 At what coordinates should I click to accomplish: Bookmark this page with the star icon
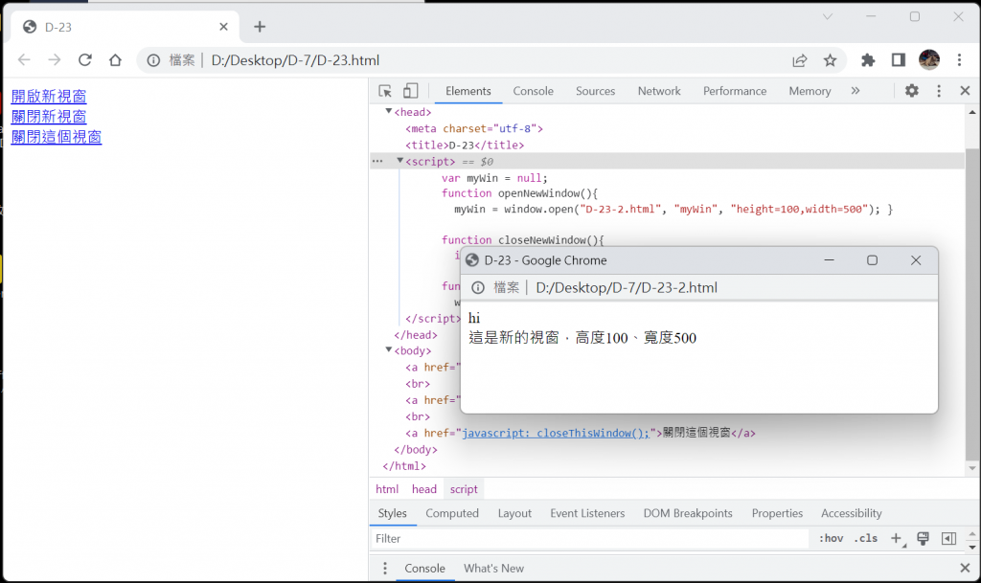point(830,60)
